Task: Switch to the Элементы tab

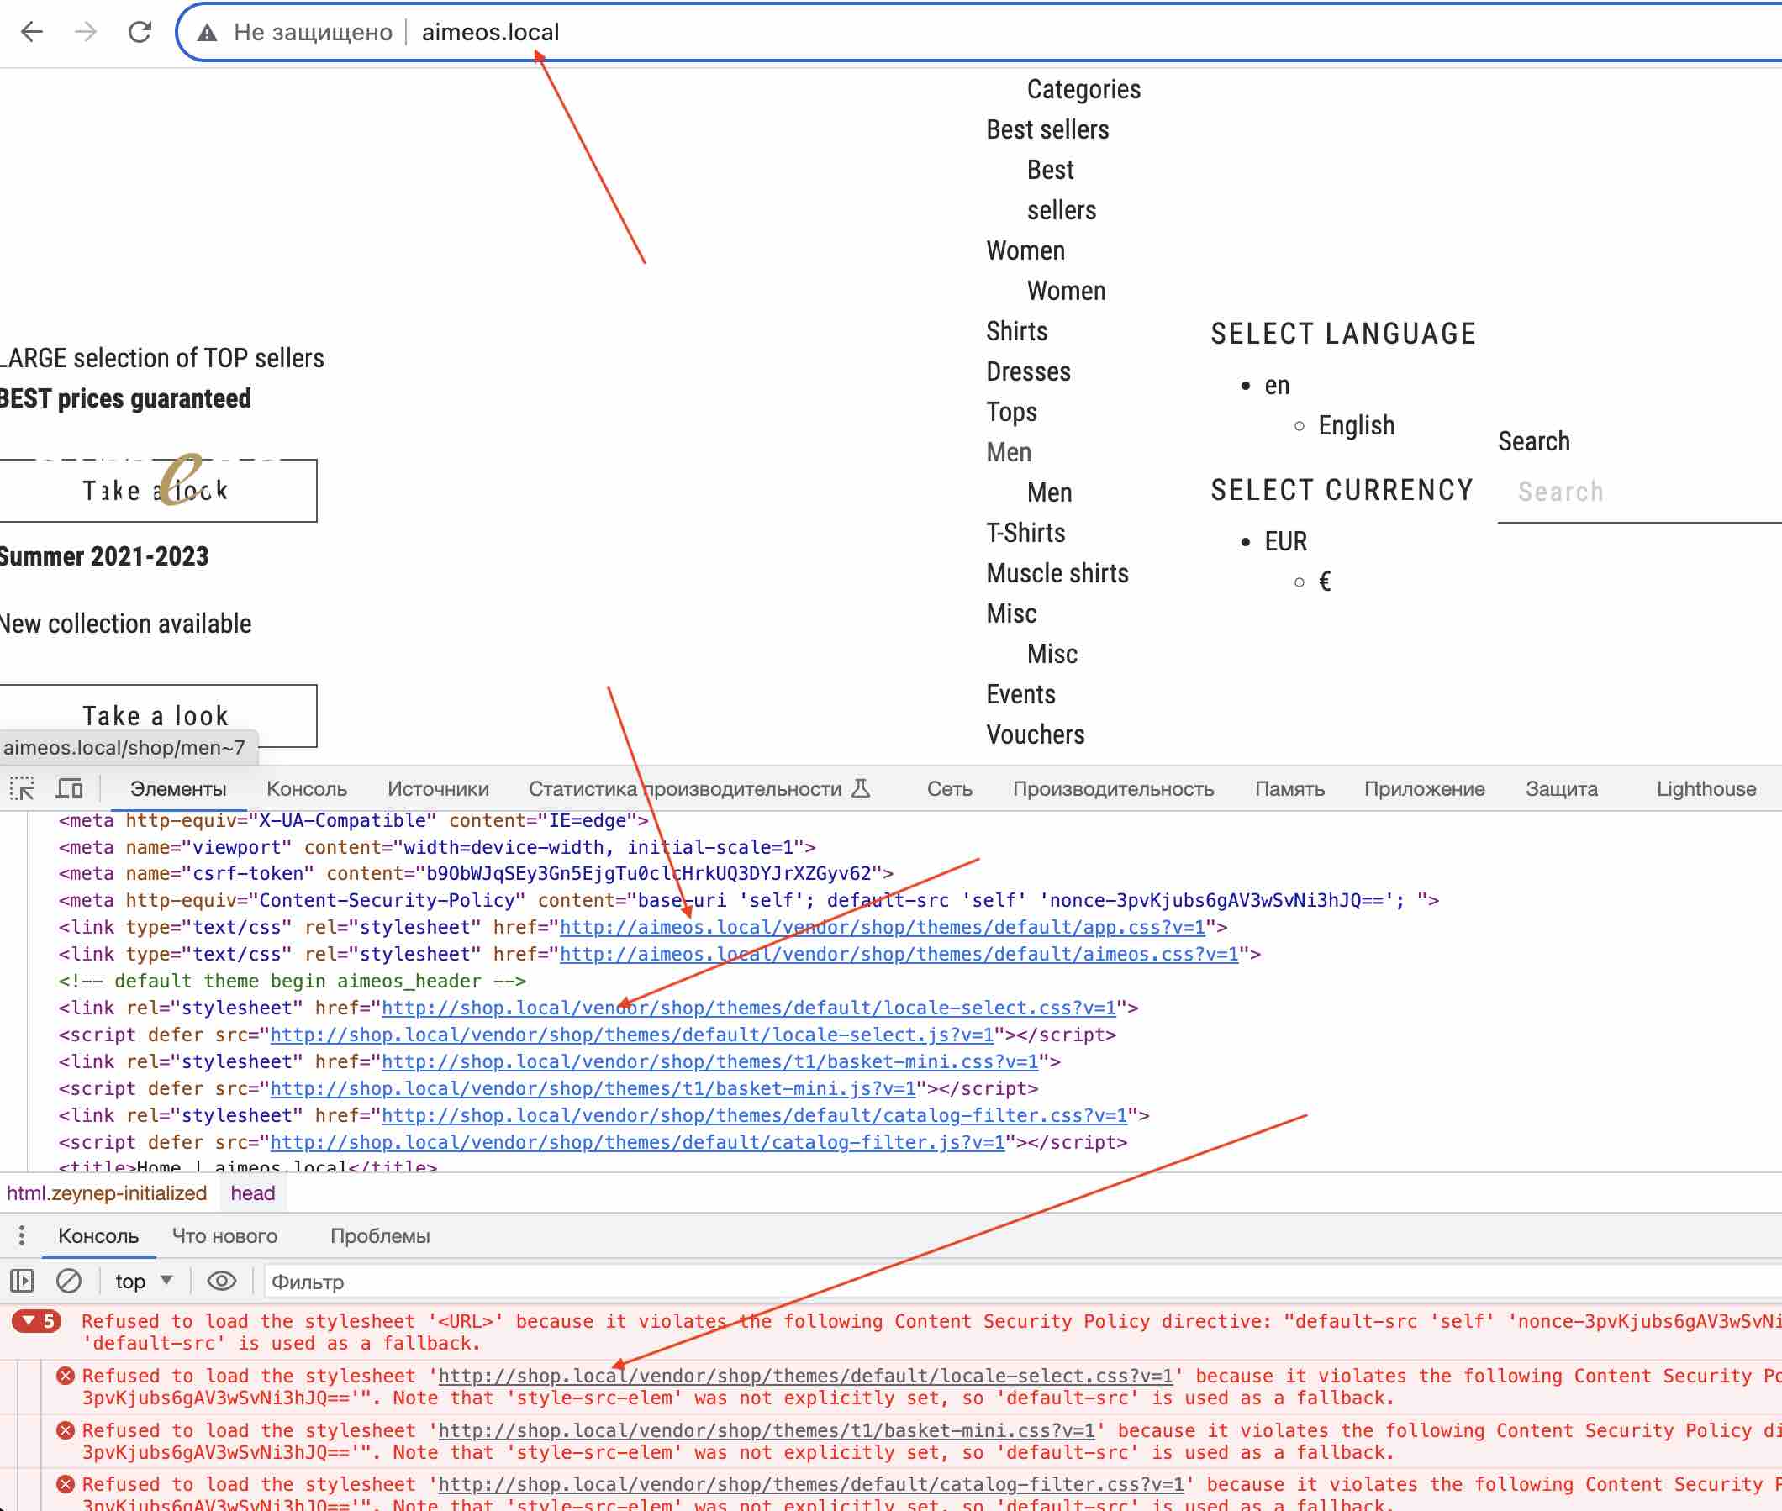Action: pos(178,789)
